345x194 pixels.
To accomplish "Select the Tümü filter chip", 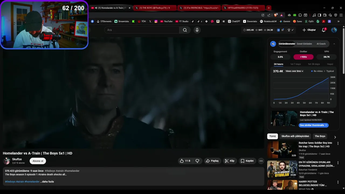I will coord(272,136).
